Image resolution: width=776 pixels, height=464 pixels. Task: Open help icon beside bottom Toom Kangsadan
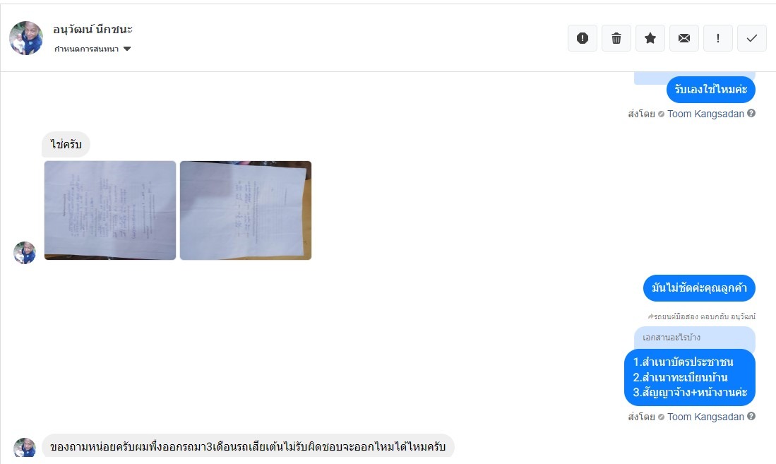751,417
